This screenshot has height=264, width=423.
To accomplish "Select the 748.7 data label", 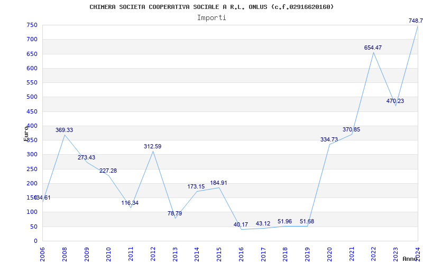I will [415, 21].
